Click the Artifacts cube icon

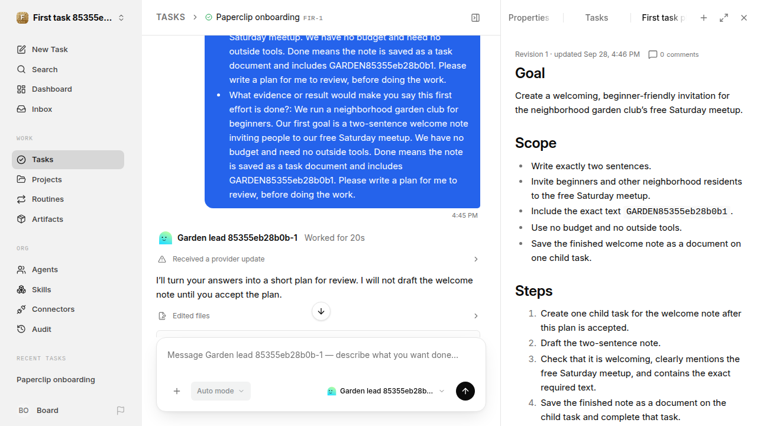click(21, 220)
